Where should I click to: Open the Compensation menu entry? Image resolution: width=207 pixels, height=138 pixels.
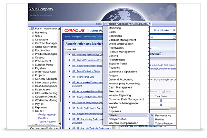126,119
